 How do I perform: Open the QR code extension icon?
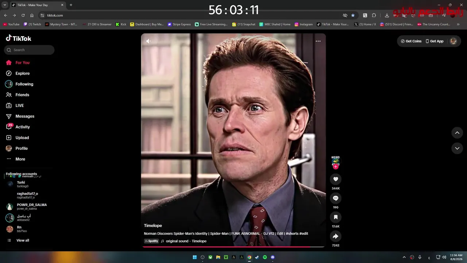click(365, 15)
